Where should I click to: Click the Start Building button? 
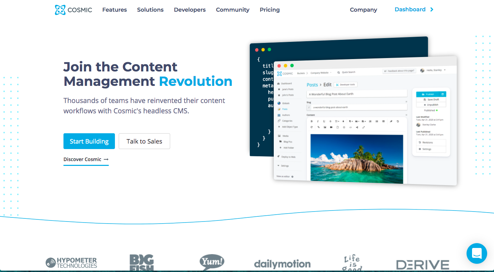(89, 141)
